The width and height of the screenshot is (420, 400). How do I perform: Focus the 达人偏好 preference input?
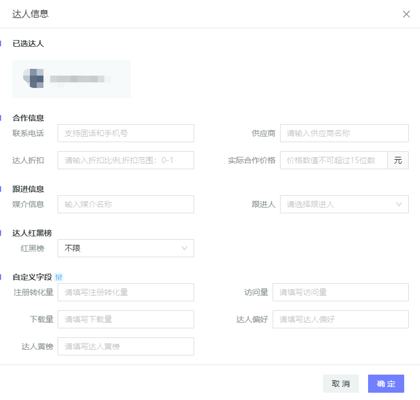340,319
